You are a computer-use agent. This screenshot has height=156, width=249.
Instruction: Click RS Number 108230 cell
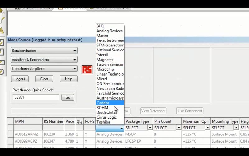[53, 134]
